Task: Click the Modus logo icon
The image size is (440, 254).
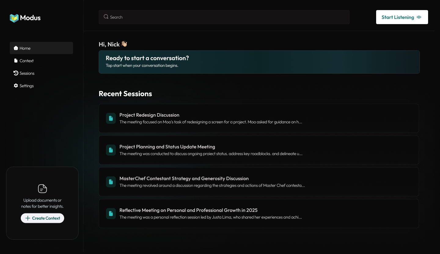Action: pos(14,18)
